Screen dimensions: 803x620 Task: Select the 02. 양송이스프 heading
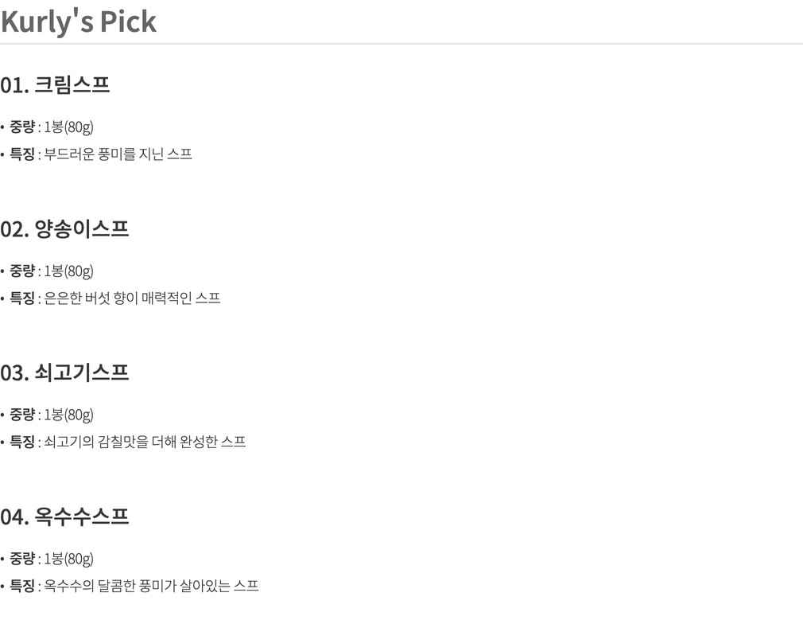pyautogui.click(x=64, y=228)
